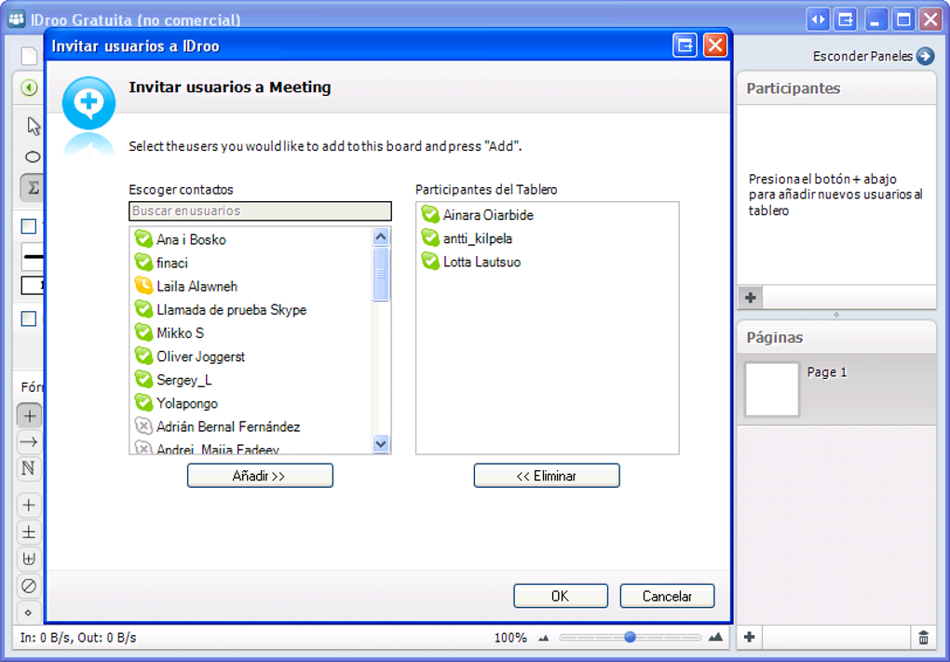The width and height of the screenshot is (950, 662).
Task: Click contact list scroll down arrow
Action: (x=381, y=443)
